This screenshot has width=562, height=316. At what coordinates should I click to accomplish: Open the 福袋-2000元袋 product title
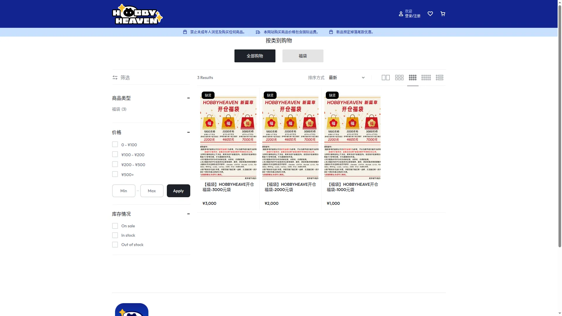290,187
